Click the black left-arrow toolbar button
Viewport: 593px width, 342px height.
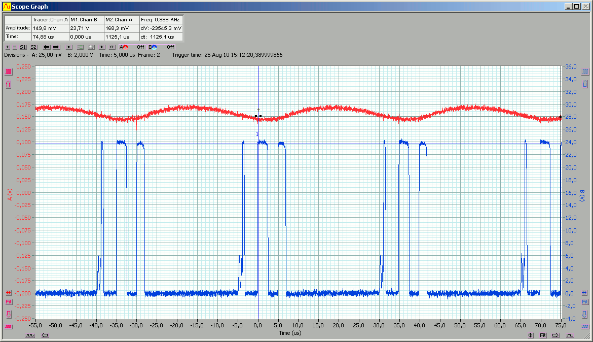[47, 47]
